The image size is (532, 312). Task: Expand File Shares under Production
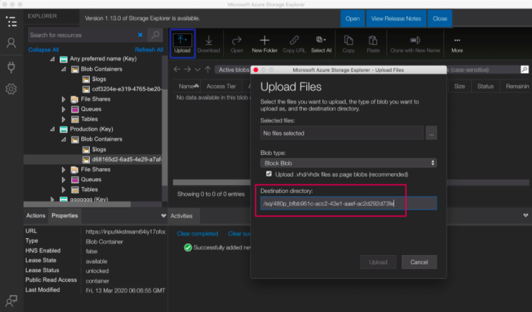(64, 169)
